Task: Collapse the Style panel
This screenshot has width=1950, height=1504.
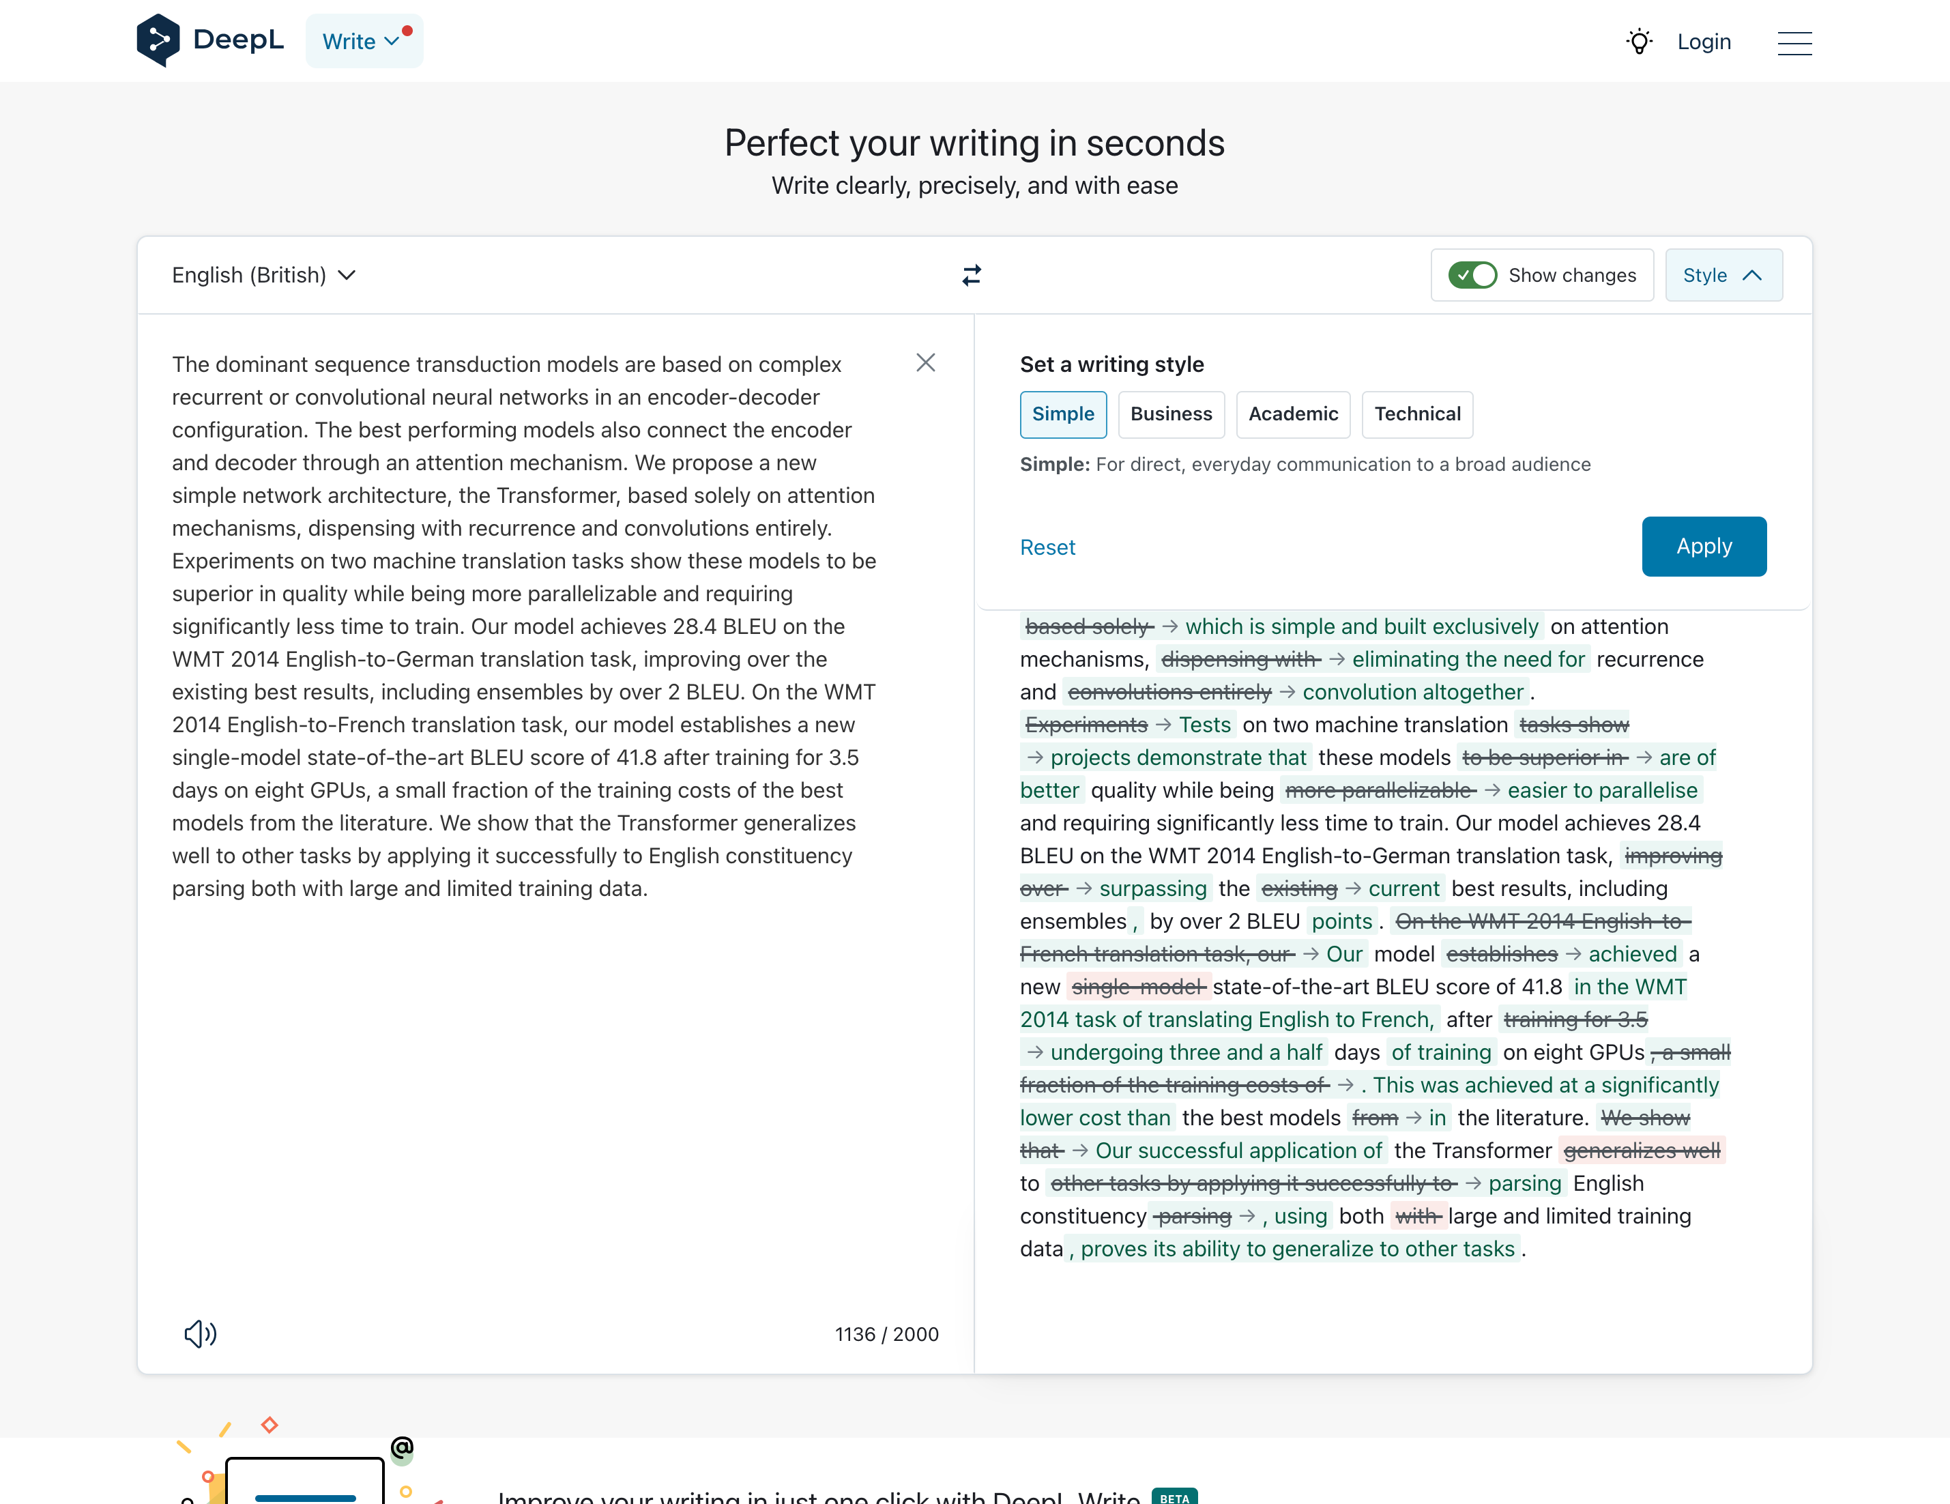Action: (1722, 275)
